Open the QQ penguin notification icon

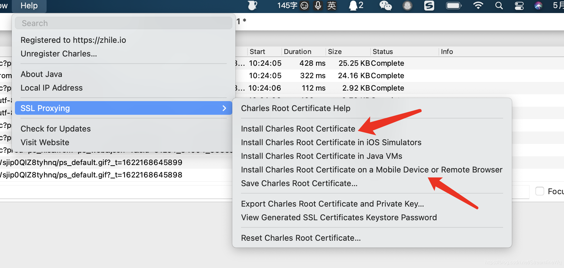356,6
